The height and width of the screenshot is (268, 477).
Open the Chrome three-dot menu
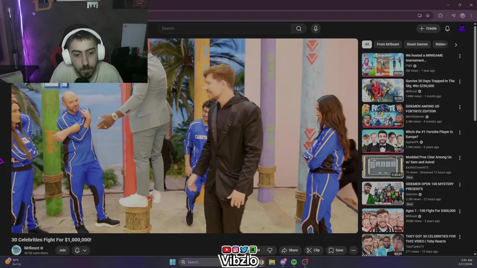click(x=472, y=16)
